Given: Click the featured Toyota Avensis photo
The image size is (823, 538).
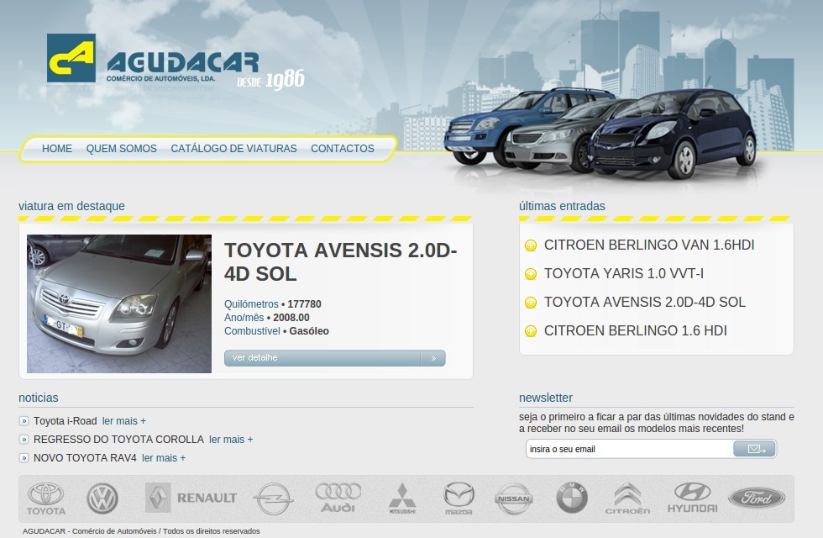Looking at the screenshot, I should [119, 303].
